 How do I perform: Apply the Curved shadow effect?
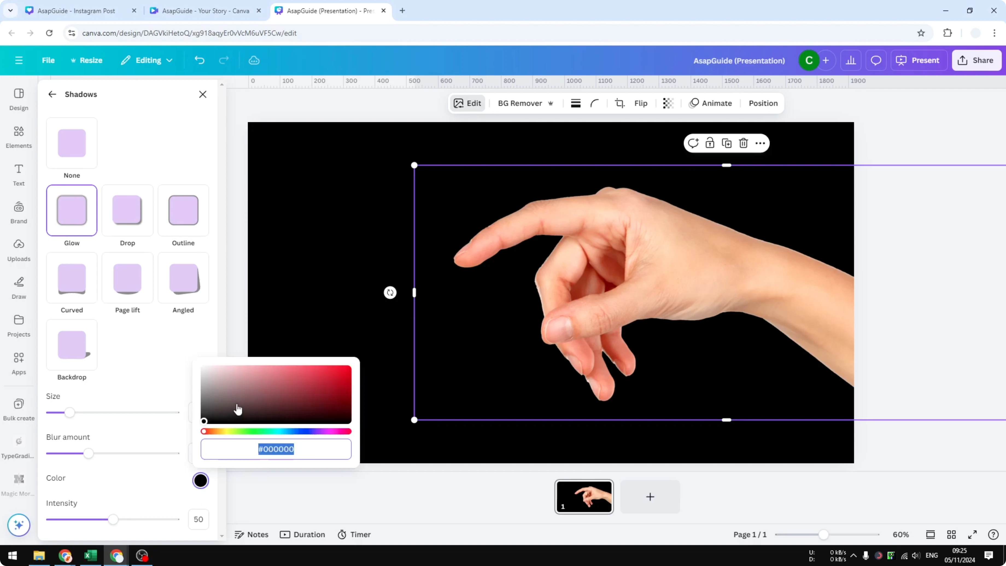(x=71, y=278)
